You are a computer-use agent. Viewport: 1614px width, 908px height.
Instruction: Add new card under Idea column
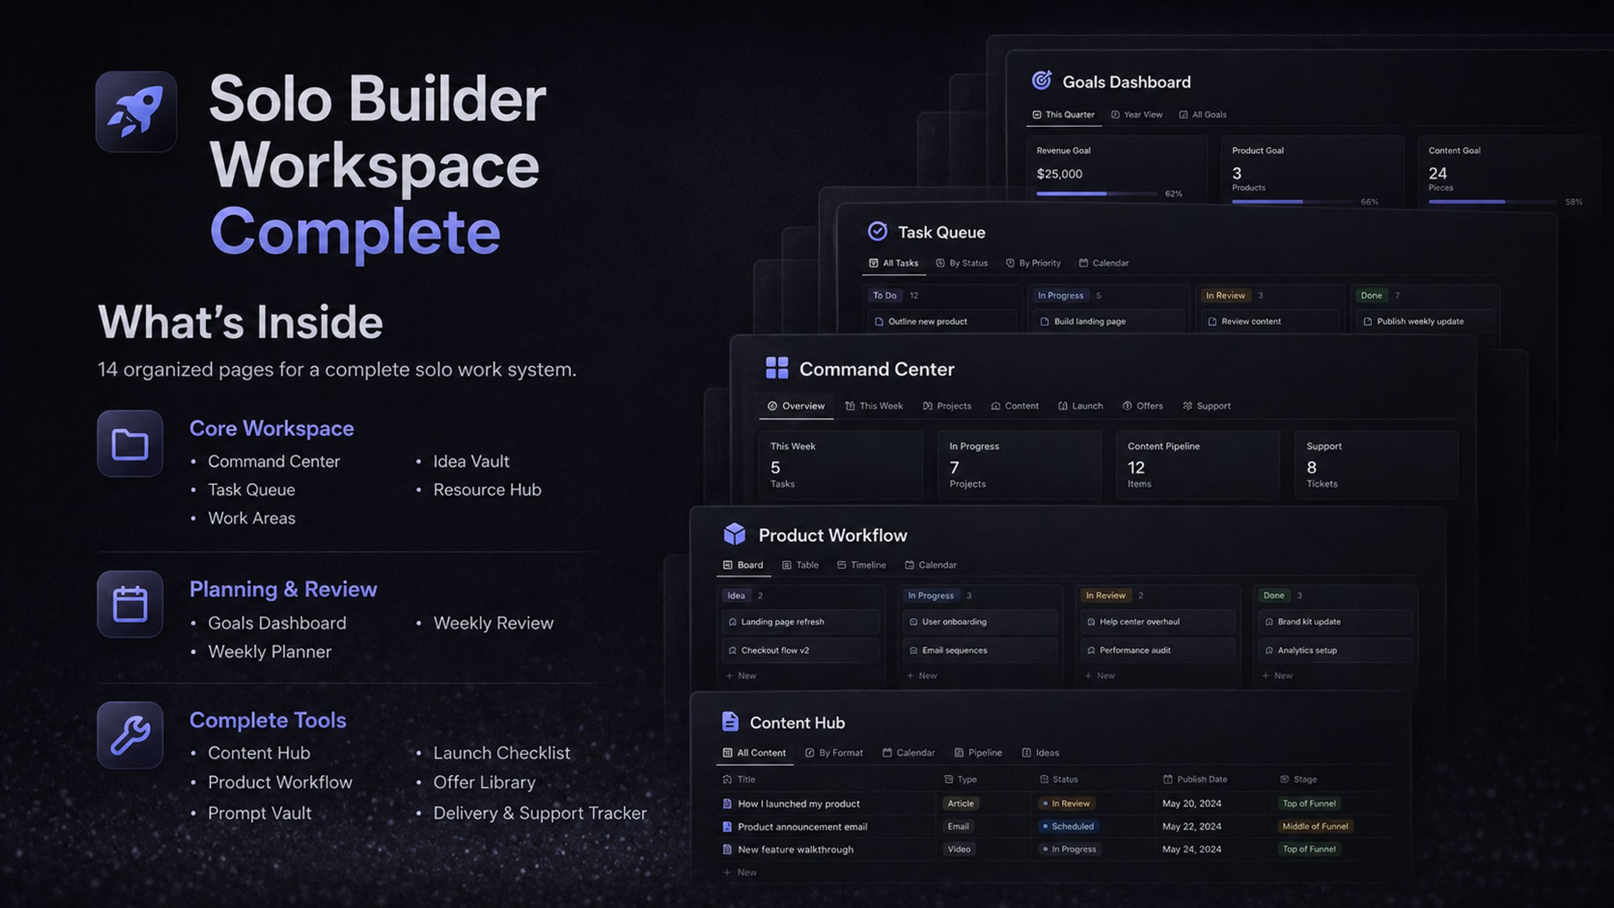pyautogui.click(x=741, y=676)
